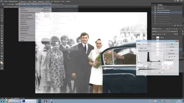Image resolution: width=184 pixels, height=103 pixels.
Task: Click Отмена in the Levels dialog
Action: pyautogui.click(x=172, y=47)
